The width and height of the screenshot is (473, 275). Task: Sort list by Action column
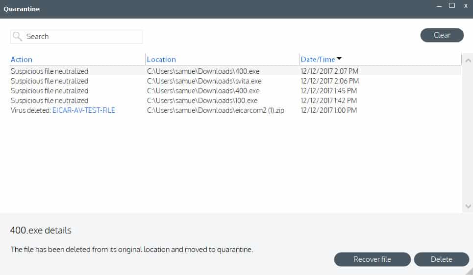(x=22, y=60)
